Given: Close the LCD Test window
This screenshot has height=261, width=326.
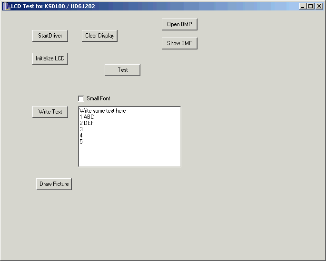Looking at the screenshot, I should coord(319,6).
